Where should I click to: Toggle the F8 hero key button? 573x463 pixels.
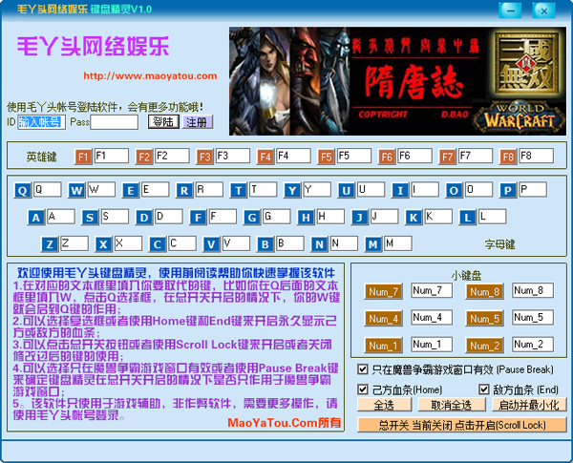coord(508,157)
